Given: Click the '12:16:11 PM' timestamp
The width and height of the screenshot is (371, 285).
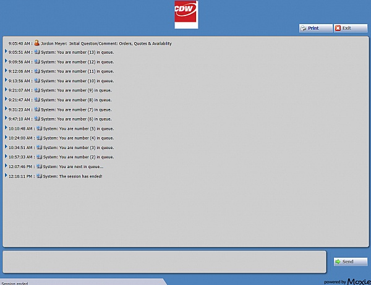Looking at the screenshot, I should 20,176.
